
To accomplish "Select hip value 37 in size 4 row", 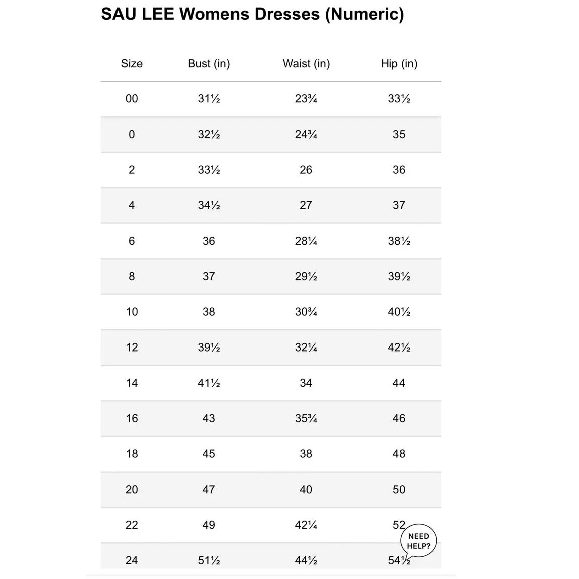I will click(399, 205).
